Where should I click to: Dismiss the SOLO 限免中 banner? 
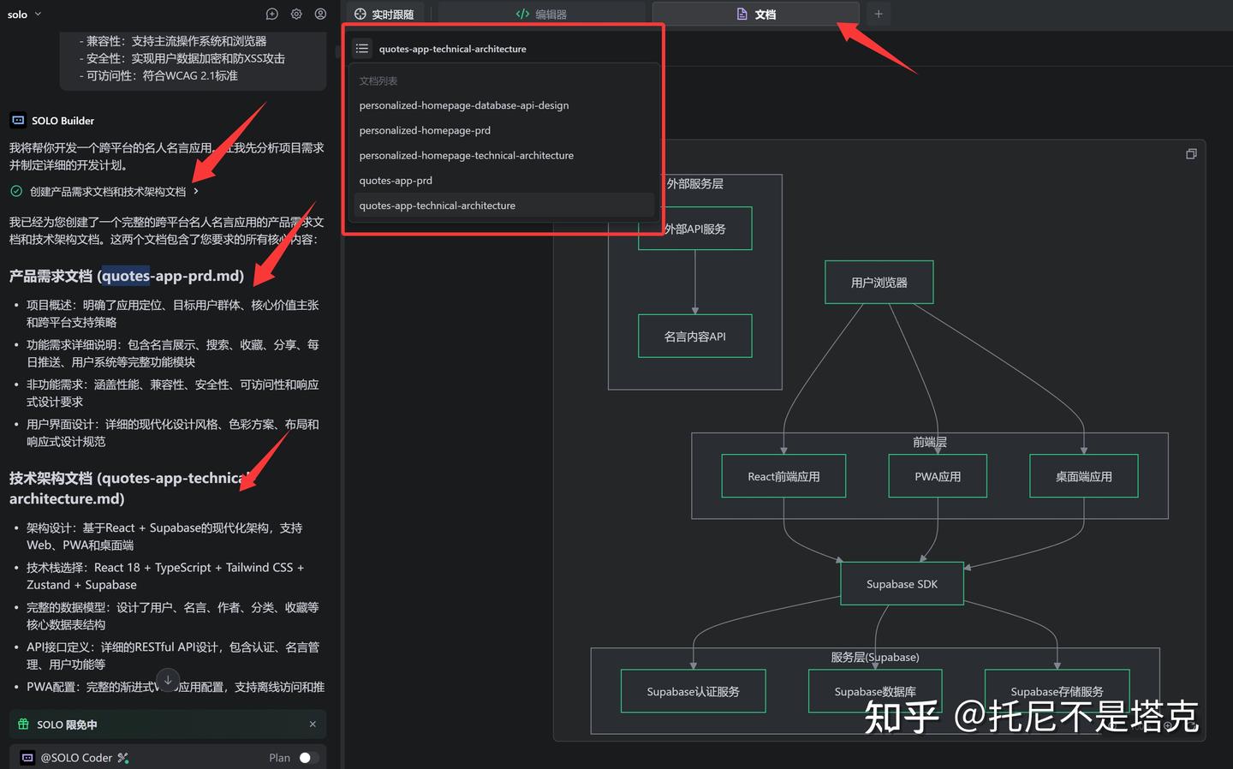coord(313,724)
